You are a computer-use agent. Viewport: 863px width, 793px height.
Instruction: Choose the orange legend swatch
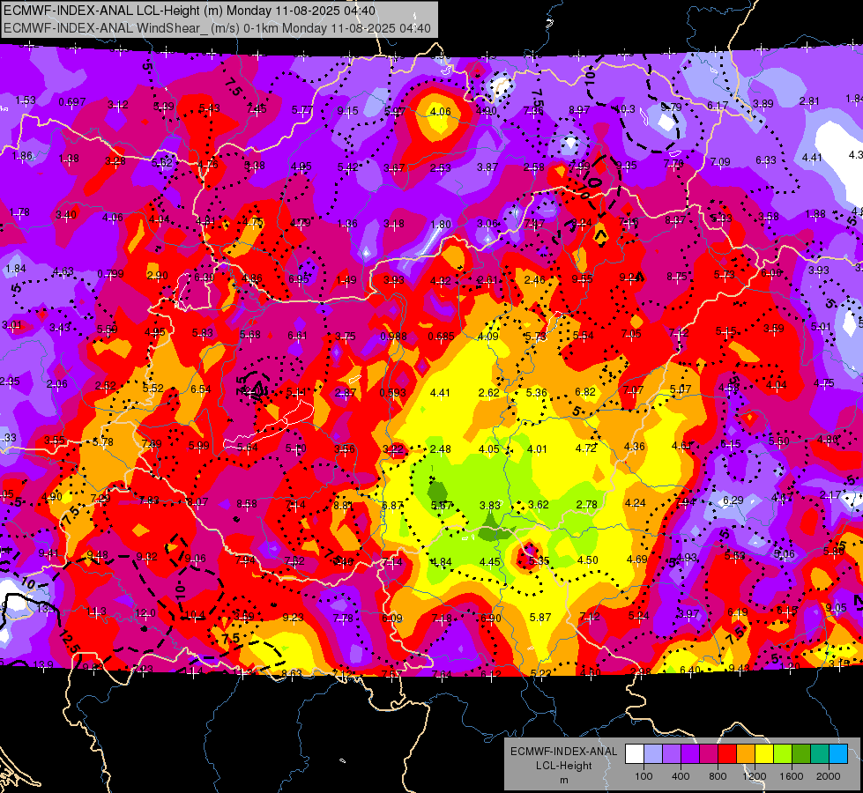(746, 754)
